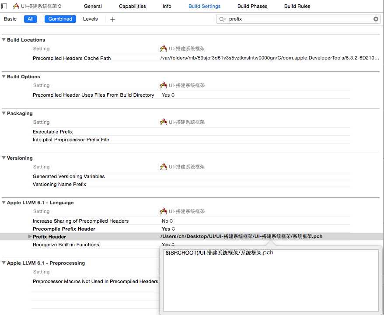Switch to Levels view

pos(90,19)
